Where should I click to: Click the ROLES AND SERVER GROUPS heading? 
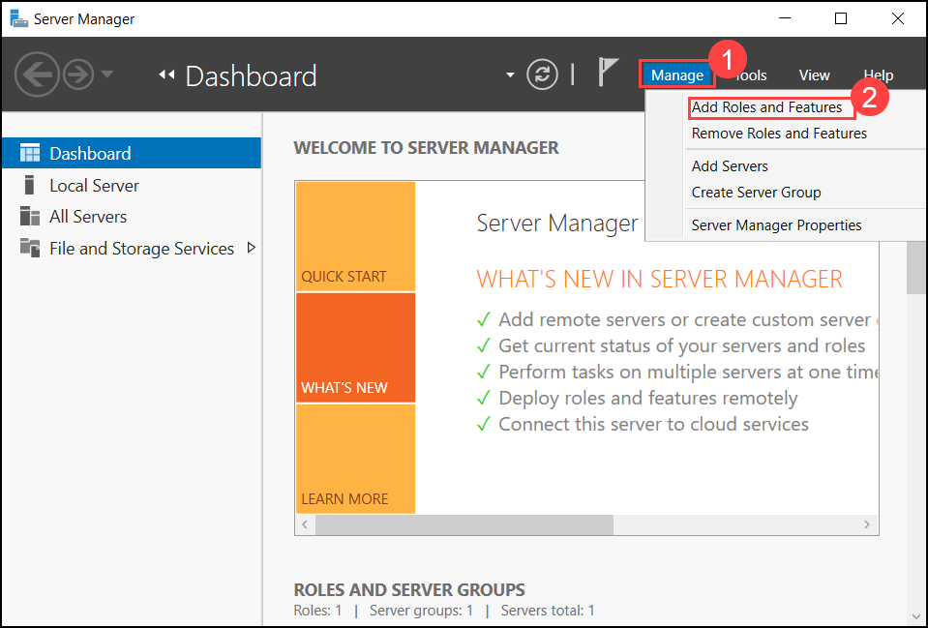click(x=409, y=589)
